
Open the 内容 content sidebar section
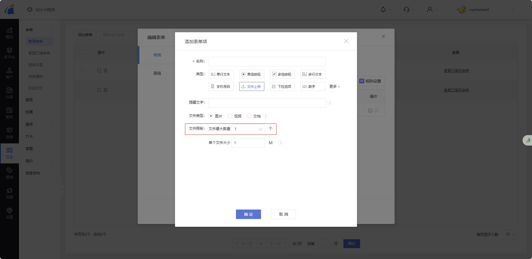click(x=9, y=93)
